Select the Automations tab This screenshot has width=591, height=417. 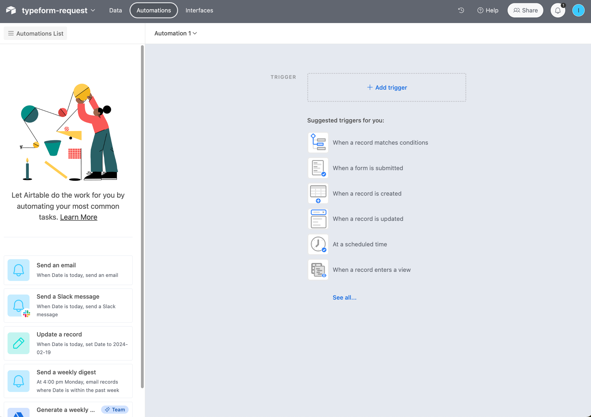154,10
